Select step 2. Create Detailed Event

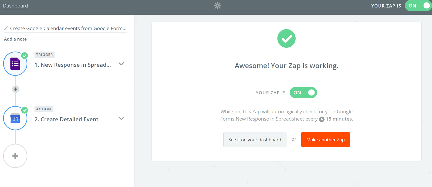coord(66,119)
